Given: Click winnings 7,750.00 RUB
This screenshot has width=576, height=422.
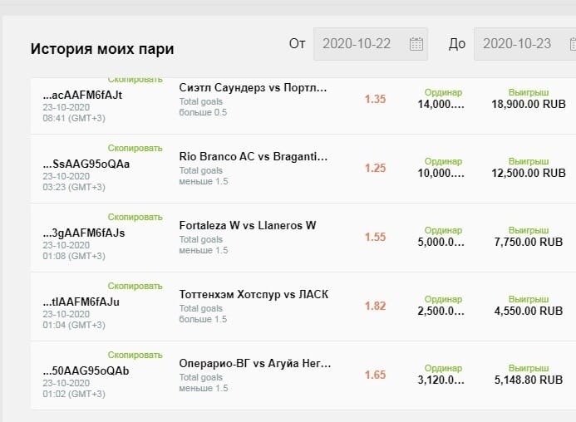Looking at the screenshot, I should tap(529, 242).
